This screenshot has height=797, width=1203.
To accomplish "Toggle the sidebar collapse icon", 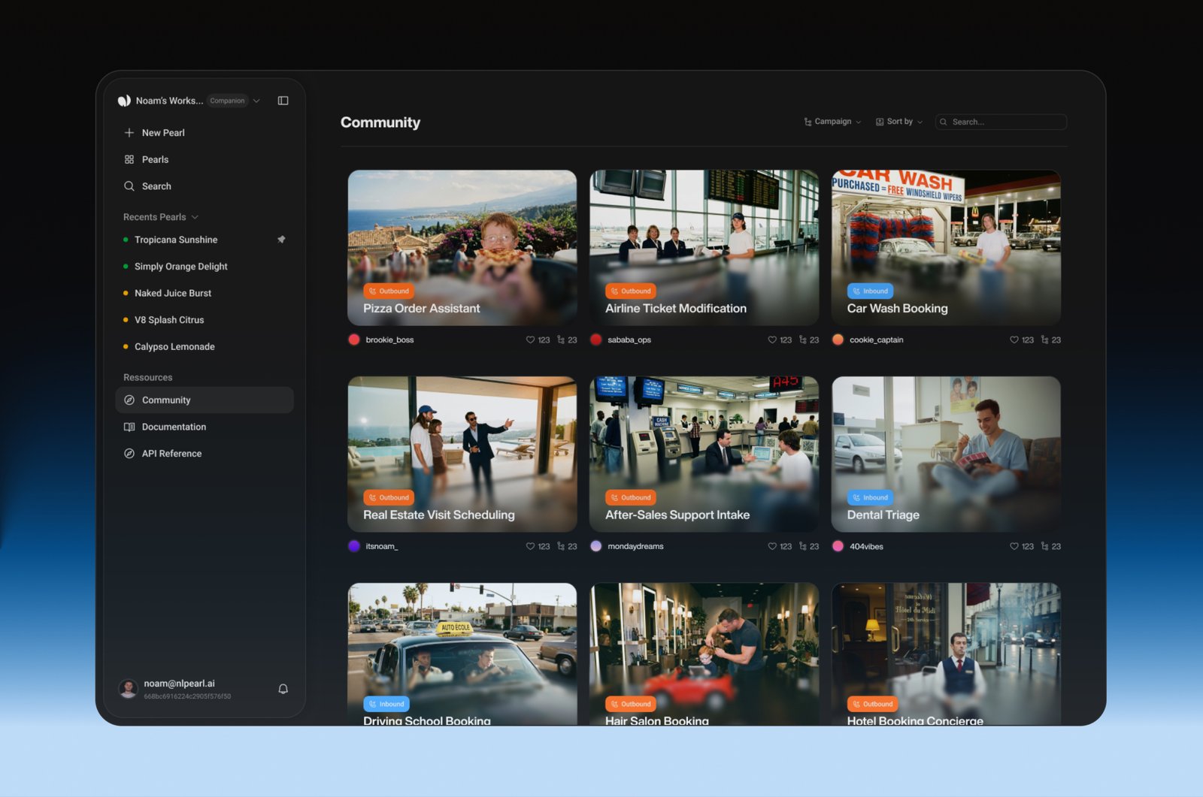I will [283, 101].
